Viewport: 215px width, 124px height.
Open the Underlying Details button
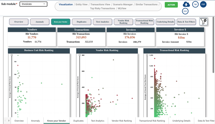pos(165,22)
